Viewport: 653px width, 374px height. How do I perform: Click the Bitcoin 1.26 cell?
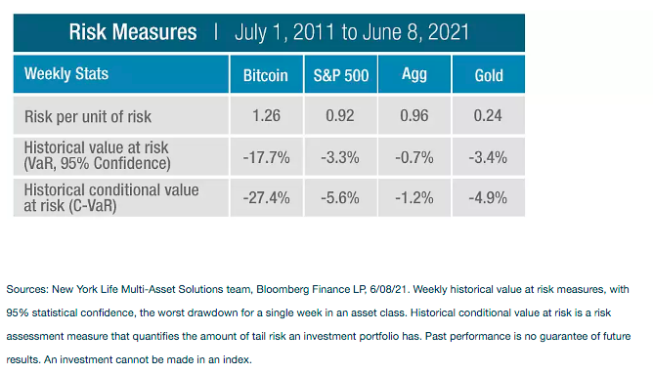pyautogui.click(x=266, y=115)
